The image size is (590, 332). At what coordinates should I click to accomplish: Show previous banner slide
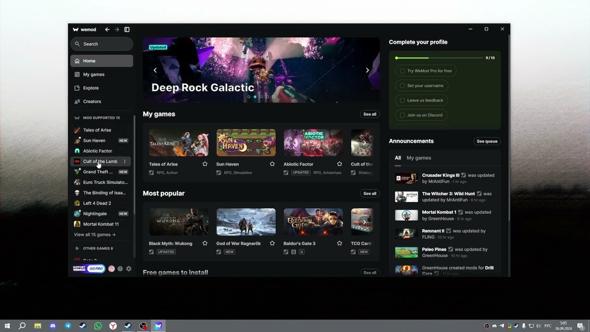pos(155,70)
